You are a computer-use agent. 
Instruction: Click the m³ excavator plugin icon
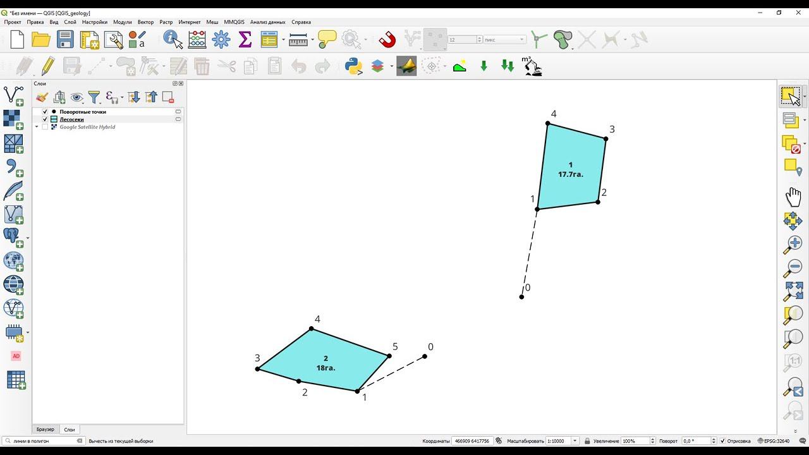[532, 66]
